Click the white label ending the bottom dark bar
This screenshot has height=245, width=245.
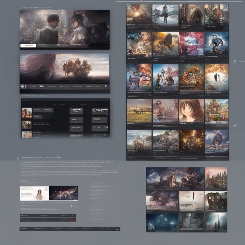(117, 229)
